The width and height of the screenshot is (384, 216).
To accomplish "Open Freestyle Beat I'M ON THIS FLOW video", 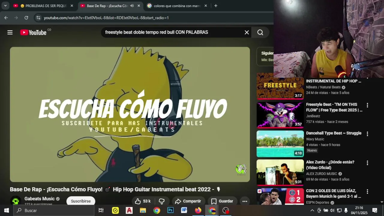I will point(334,107).
